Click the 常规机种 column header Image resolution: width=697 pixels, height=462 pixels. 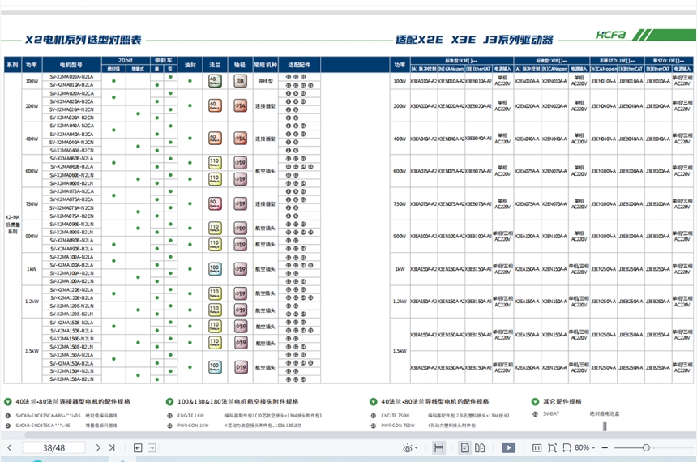pos(265,65)
